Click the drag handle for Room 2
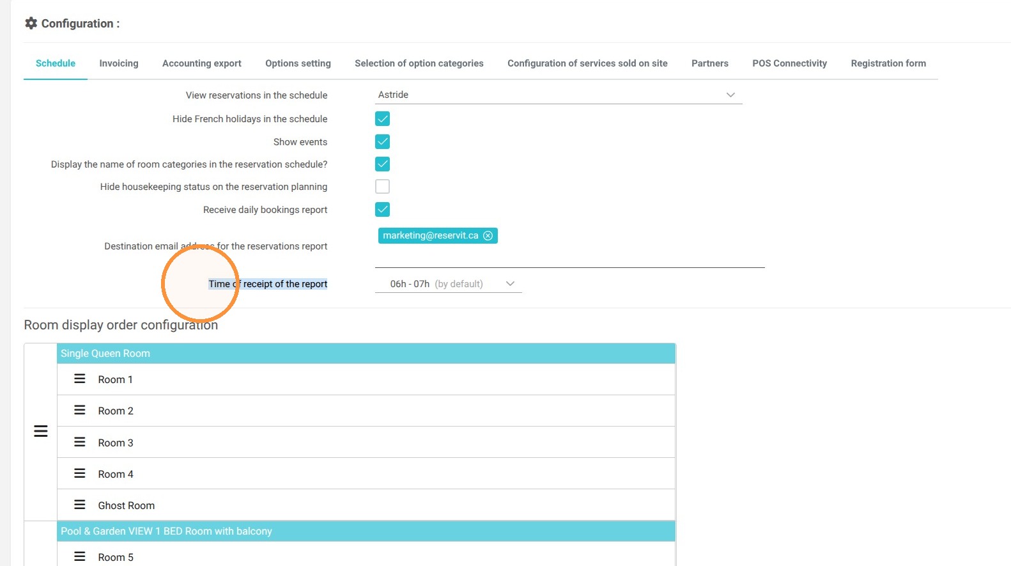The width and height of the screenshot is (1011, 566). [x=80, y=410]
